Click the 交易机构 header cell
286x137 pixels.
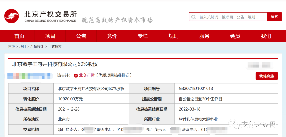coord(31,130)
